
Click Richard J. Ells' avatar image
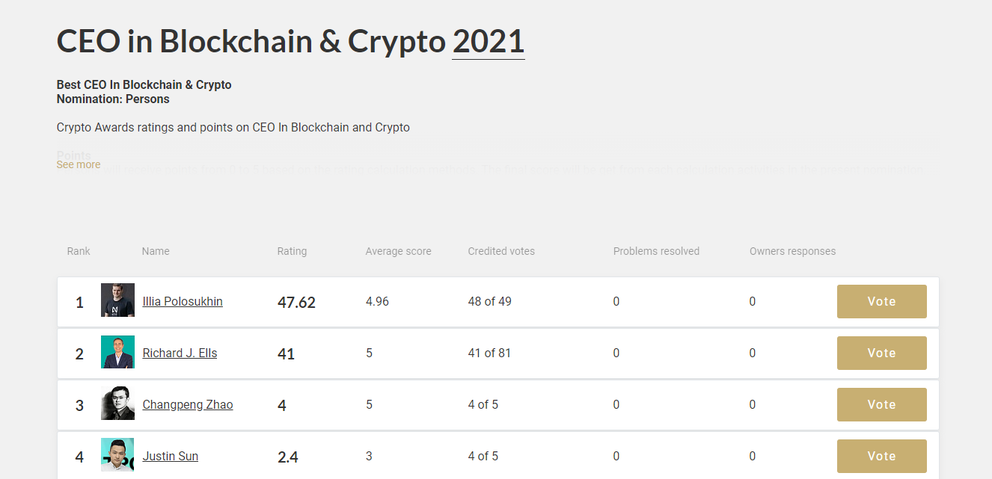(x=117, y=352)
